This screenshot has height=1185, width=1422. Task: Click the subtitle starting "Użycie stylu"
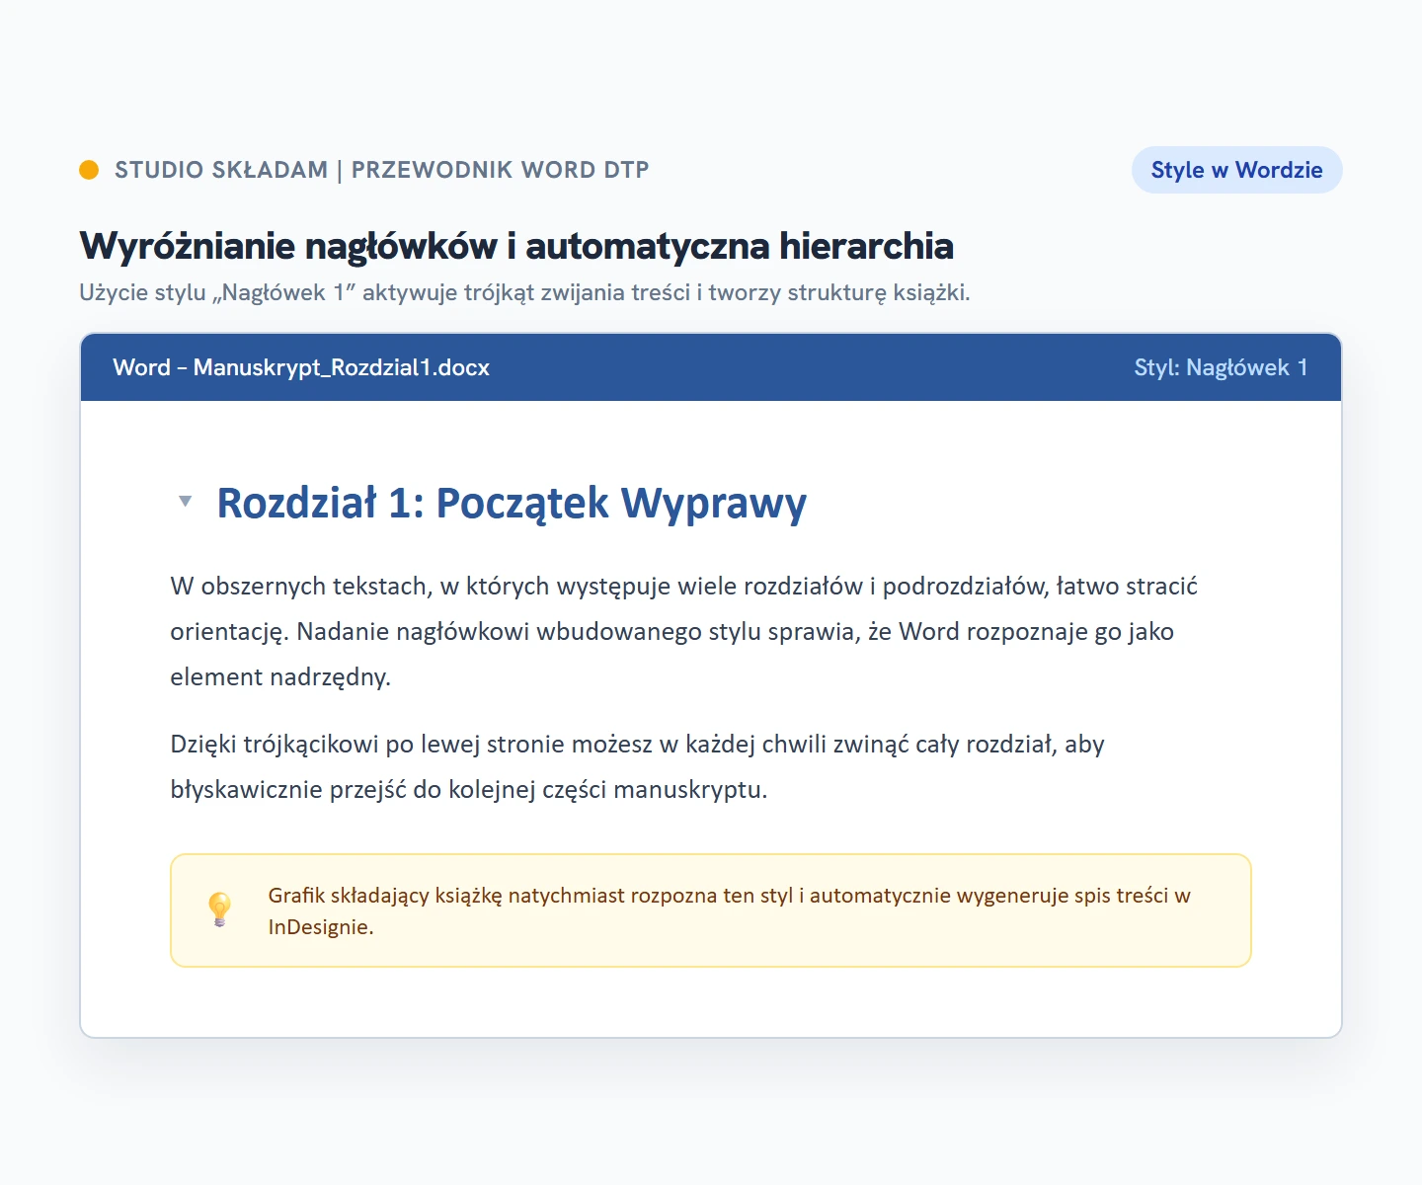pos(524,293)
